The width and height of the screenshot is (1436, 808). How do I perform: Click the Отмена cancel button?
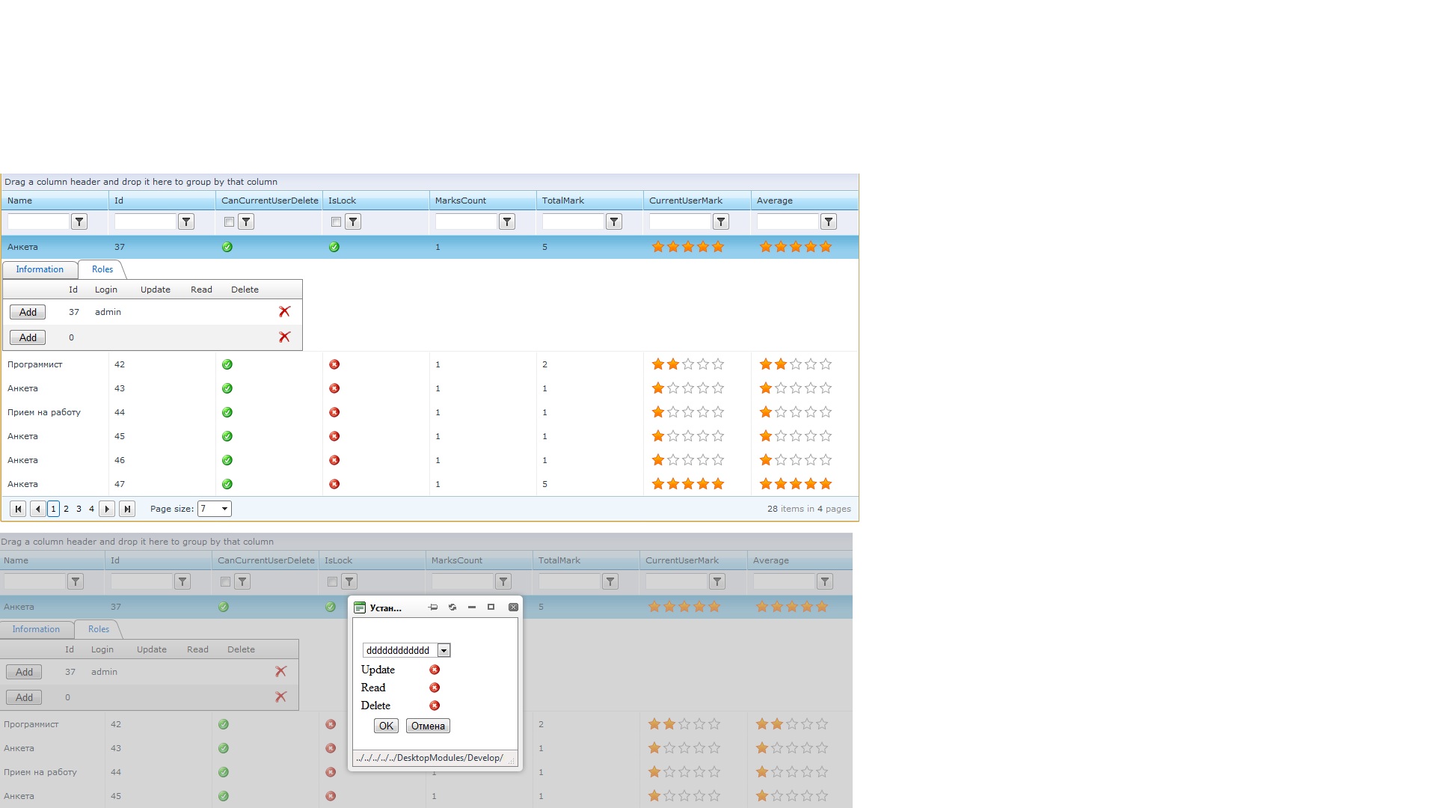(428, 726)
